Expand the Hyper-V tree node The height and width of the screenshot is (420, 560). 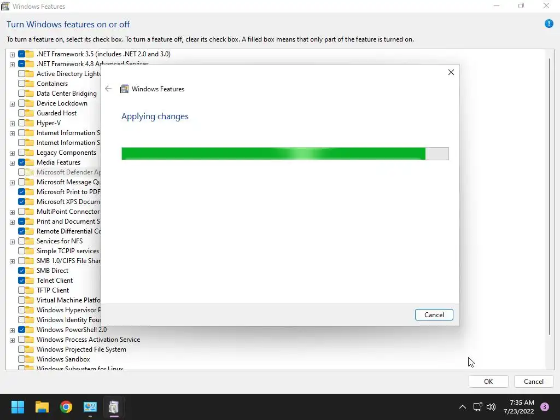point(12,124)
